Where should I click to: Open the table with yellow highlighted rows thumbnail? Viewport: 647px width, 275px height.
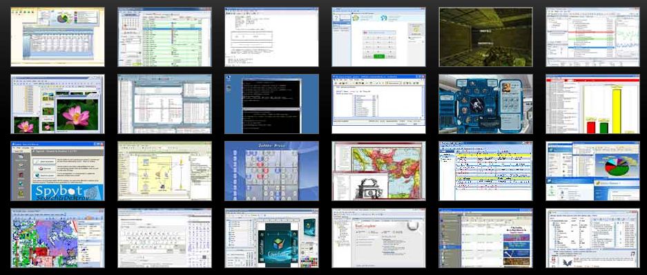pyautogui.click(x=485, y=171)
